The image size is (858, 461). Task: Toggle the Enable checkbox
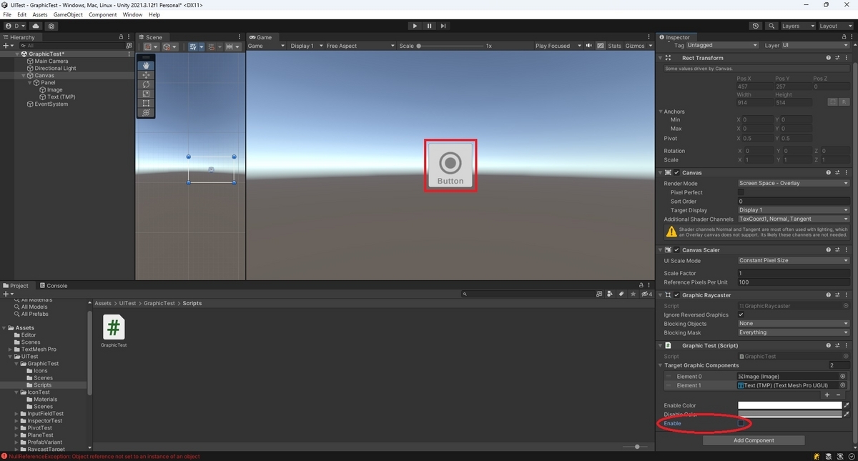pyautogui.click(x=741, y=424)
